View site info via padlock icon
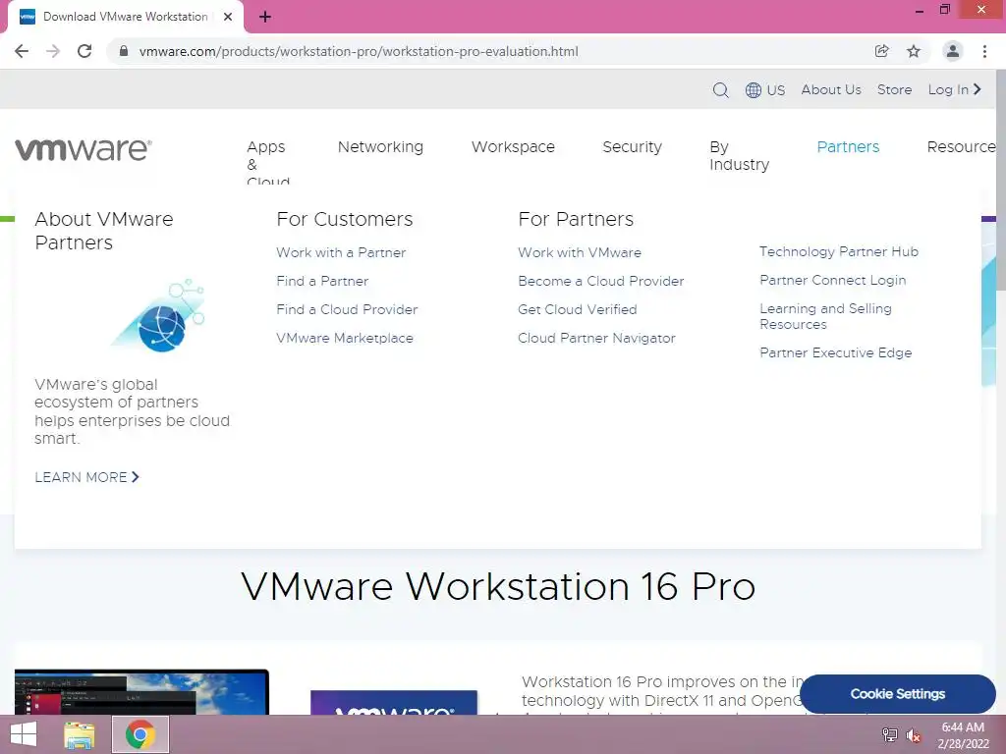The height and width of the screenshot is (754, 1006). tap(124, 51)
